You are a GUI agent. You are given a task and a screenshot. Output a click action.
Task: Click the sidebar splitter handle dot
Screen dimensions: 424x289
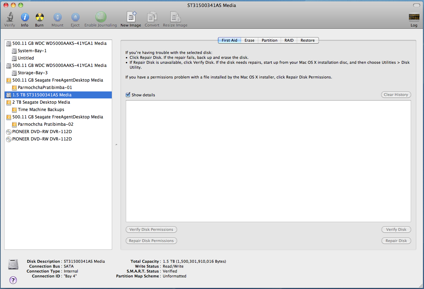point(116,144)
